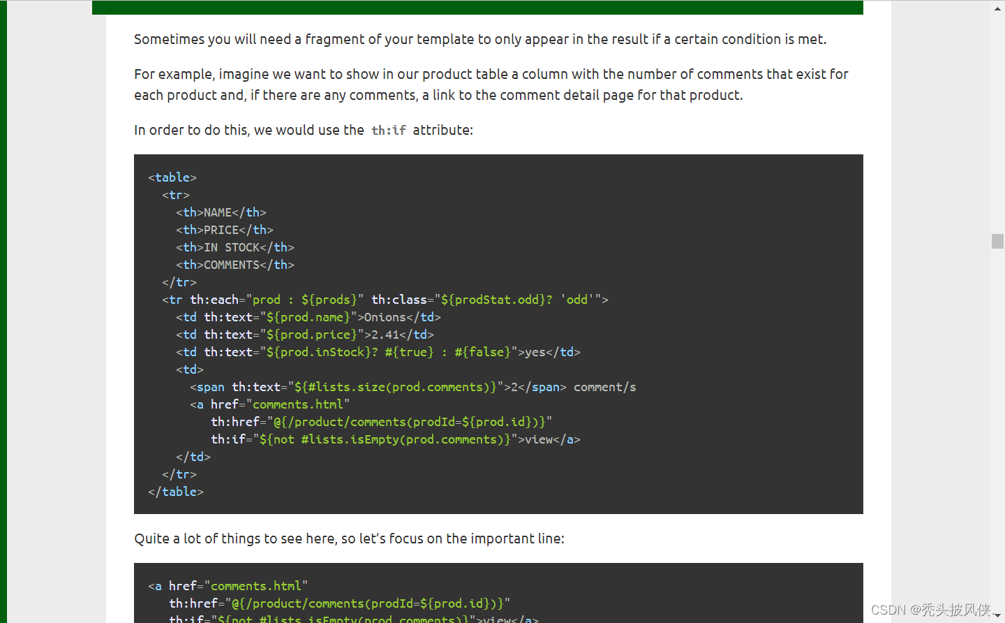Click the text 'Quite a lot of things to see here'
This screenshot has width=1005, height=623.
(x=349, y=538)
